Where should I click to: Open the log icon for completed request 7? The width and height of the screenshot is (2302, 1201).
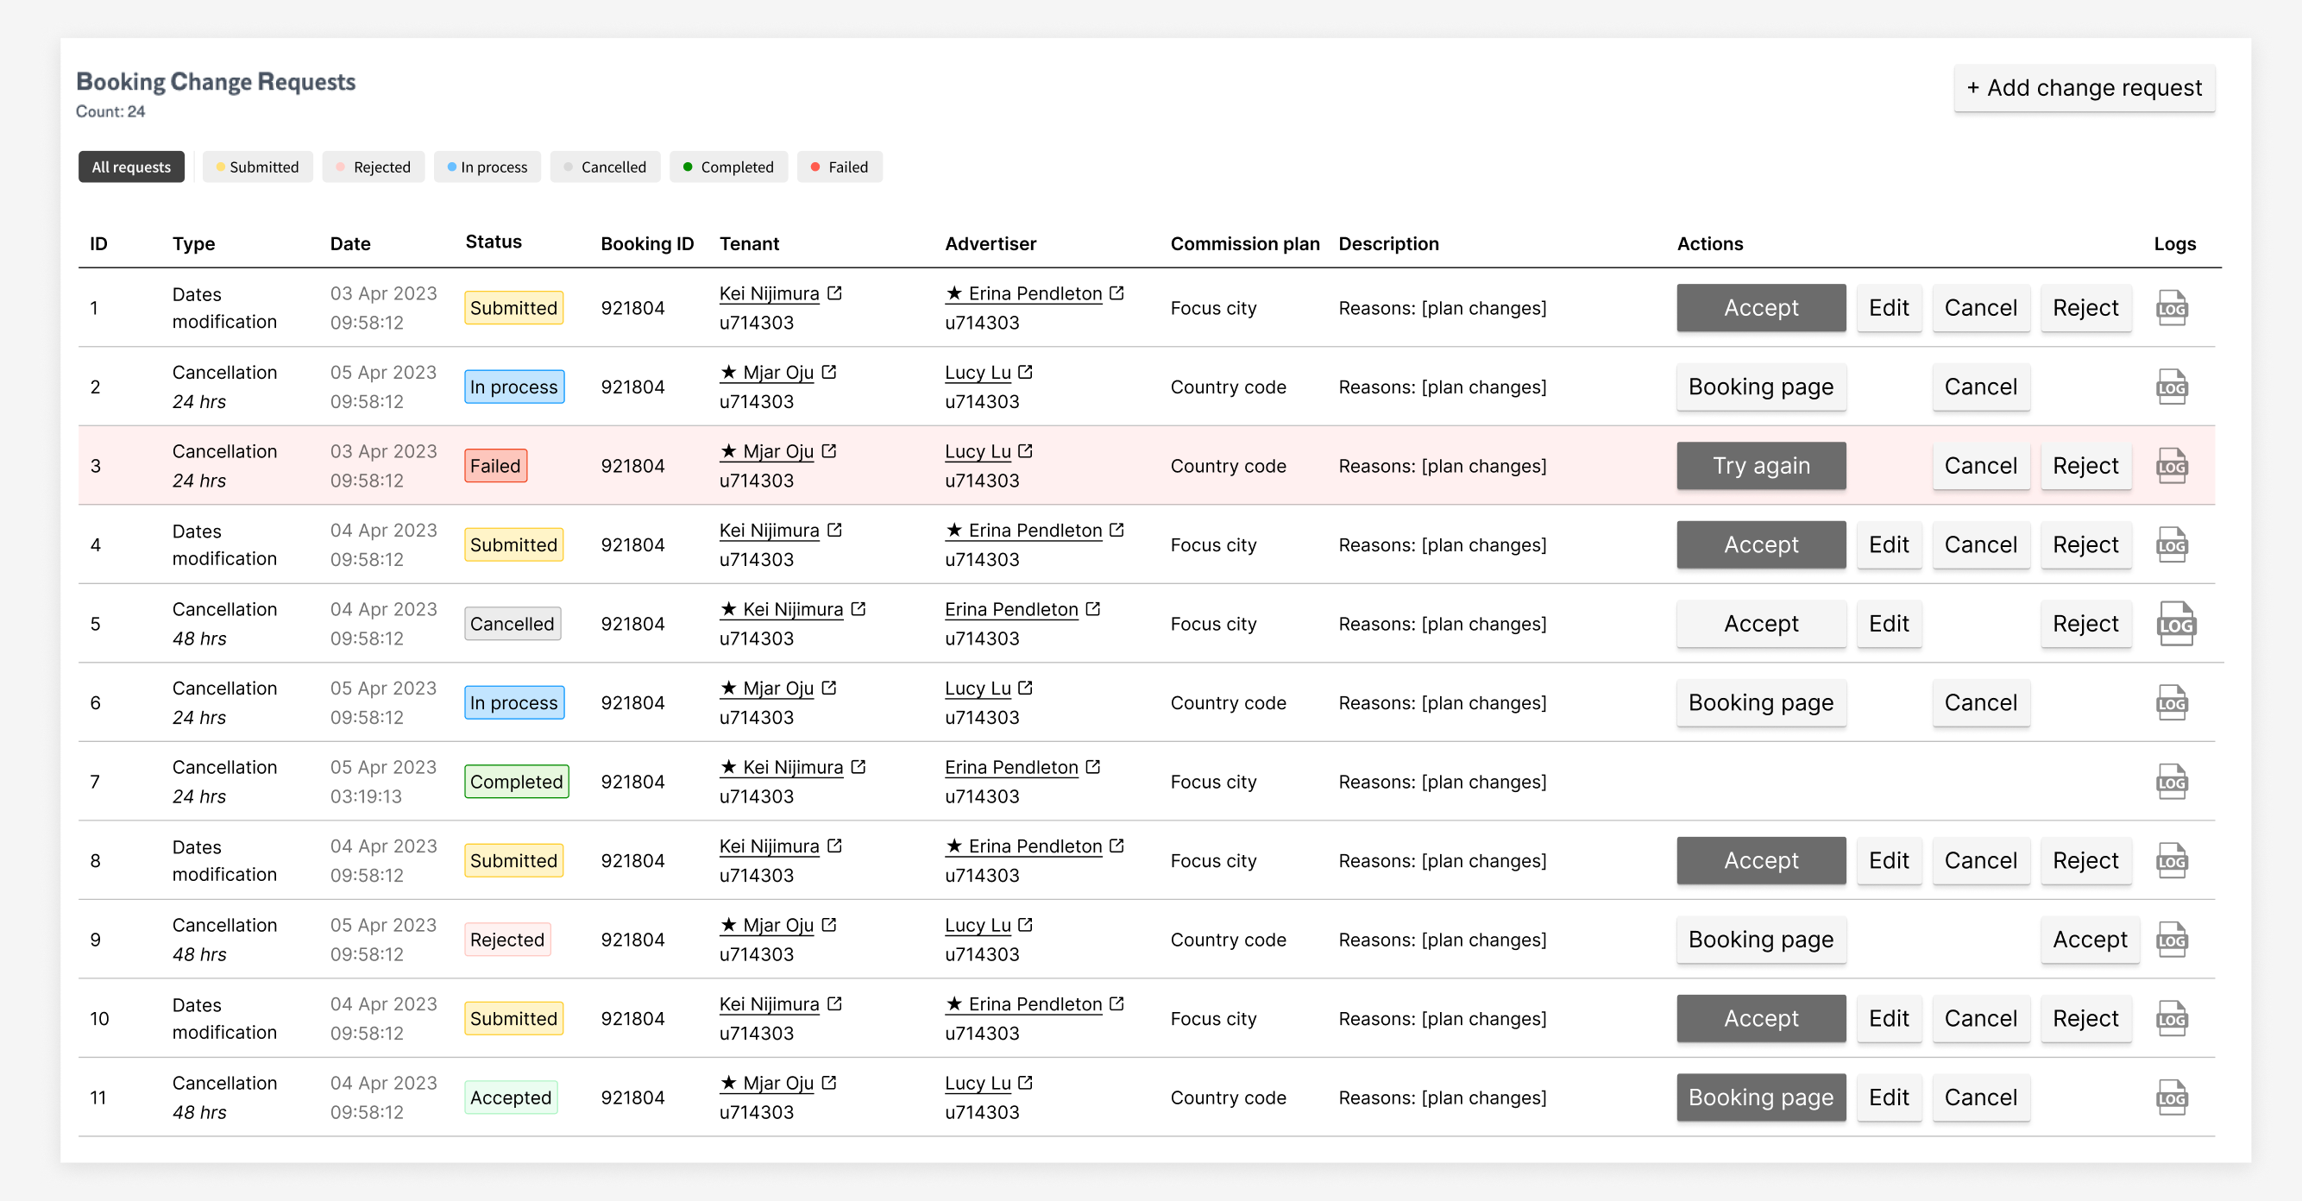tap(2172, 782)
